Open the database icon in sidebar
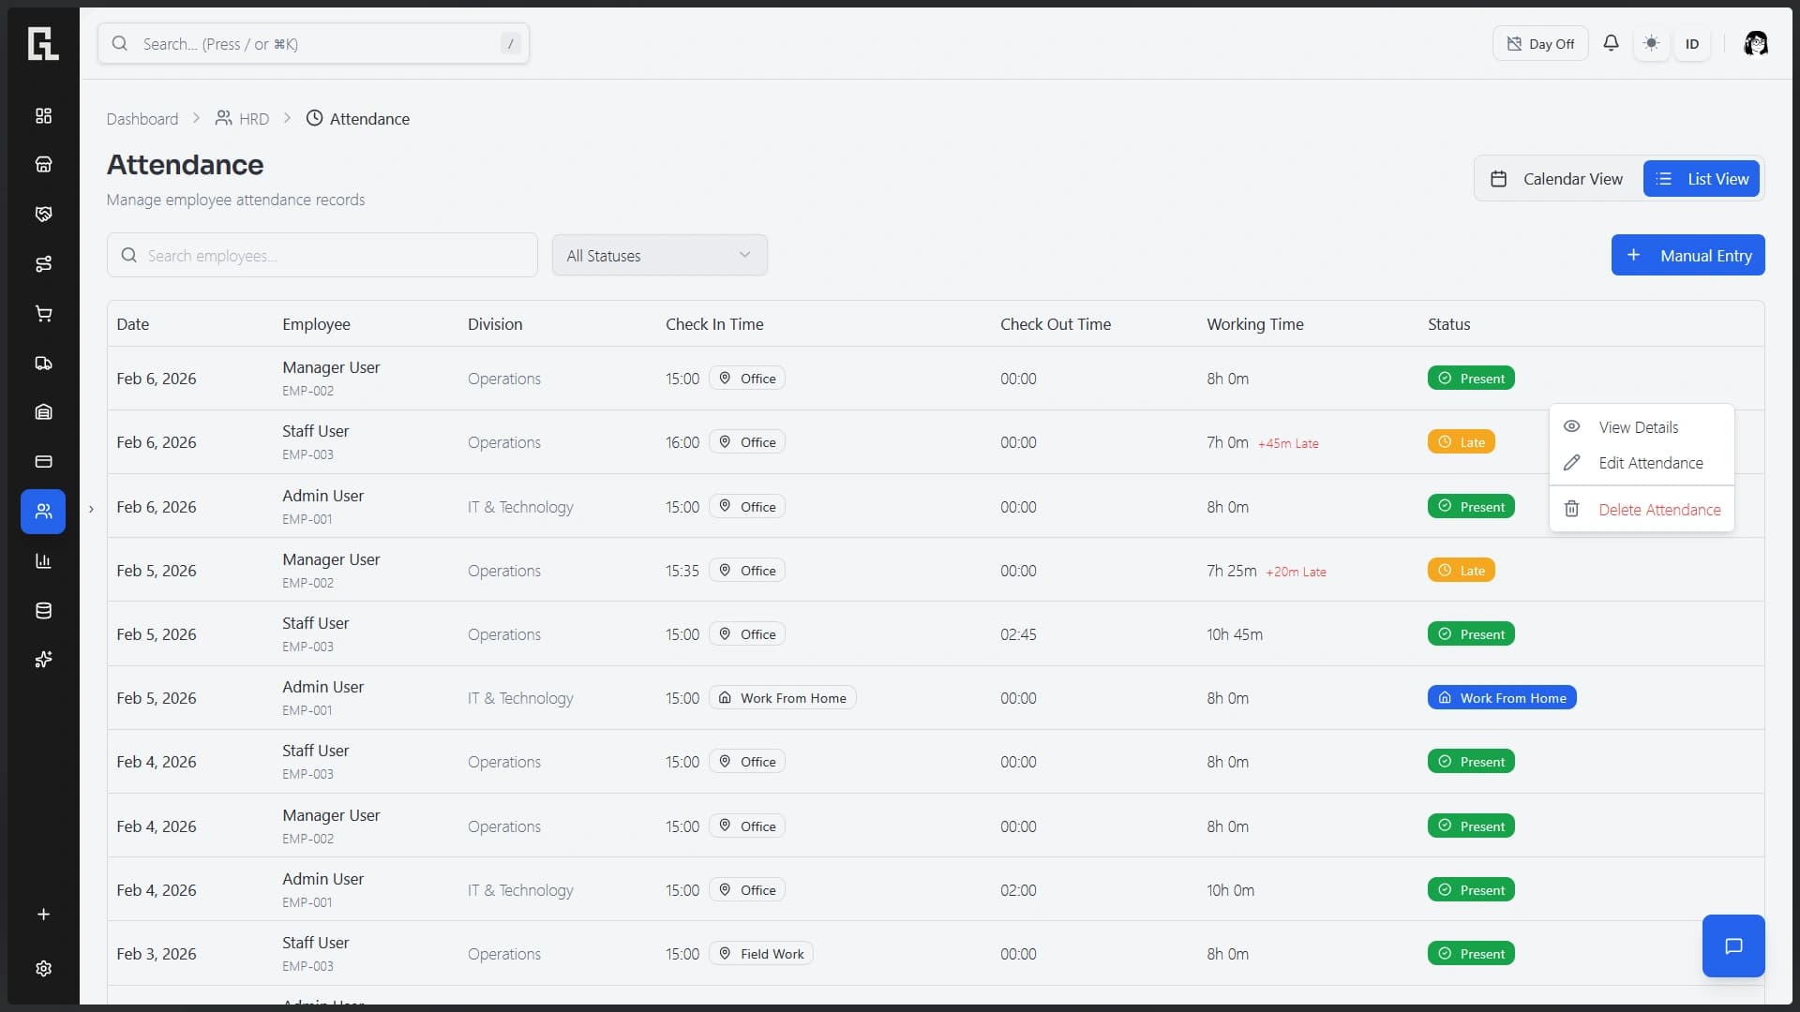Image resolution: width=1800 pixels, height=1012 pixels. (x=43, y=611)
